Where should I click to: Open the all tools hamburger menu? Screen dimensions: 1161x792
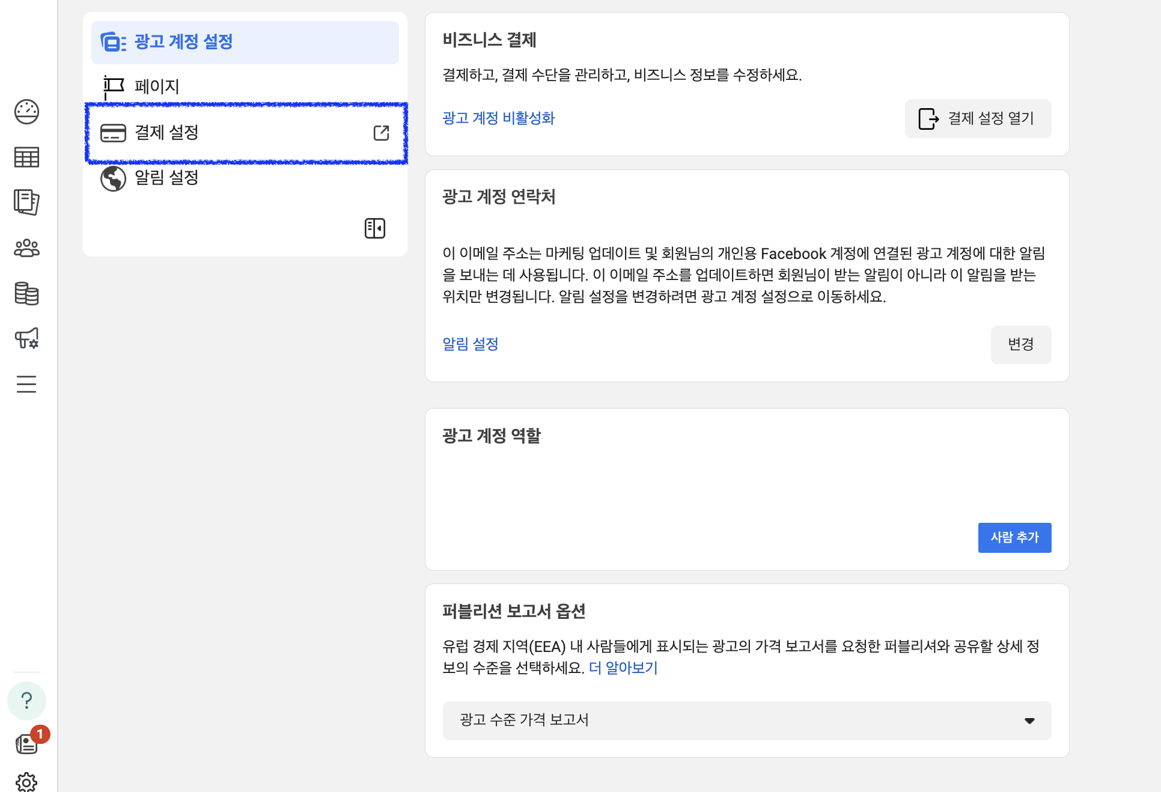pyautogui.click(x=26, y=384)
